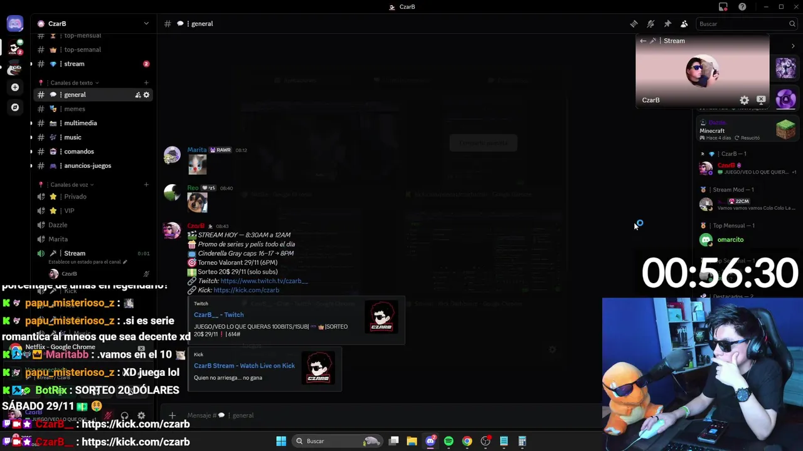Click the Buscar search field in Discord
The image size is (803, 451).
(747, 24)
